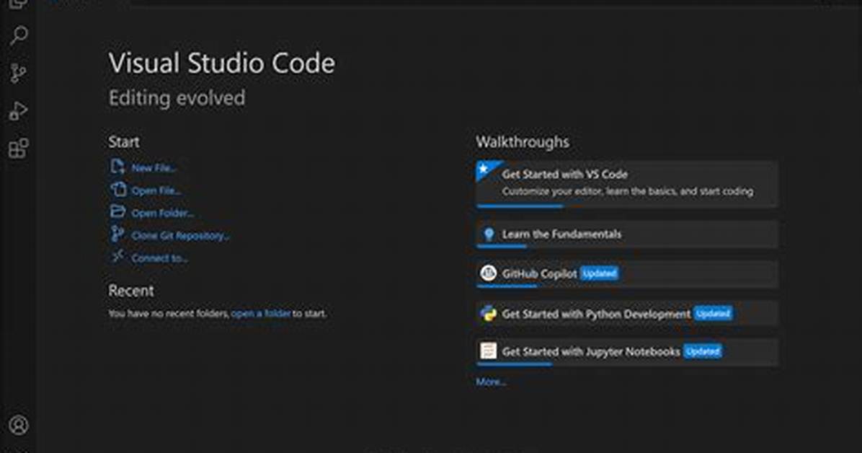The width and height of the screenshot is (862, 453).
Task: Click progress bar under Jupyter Notebooks card
Action: point(514,364)
